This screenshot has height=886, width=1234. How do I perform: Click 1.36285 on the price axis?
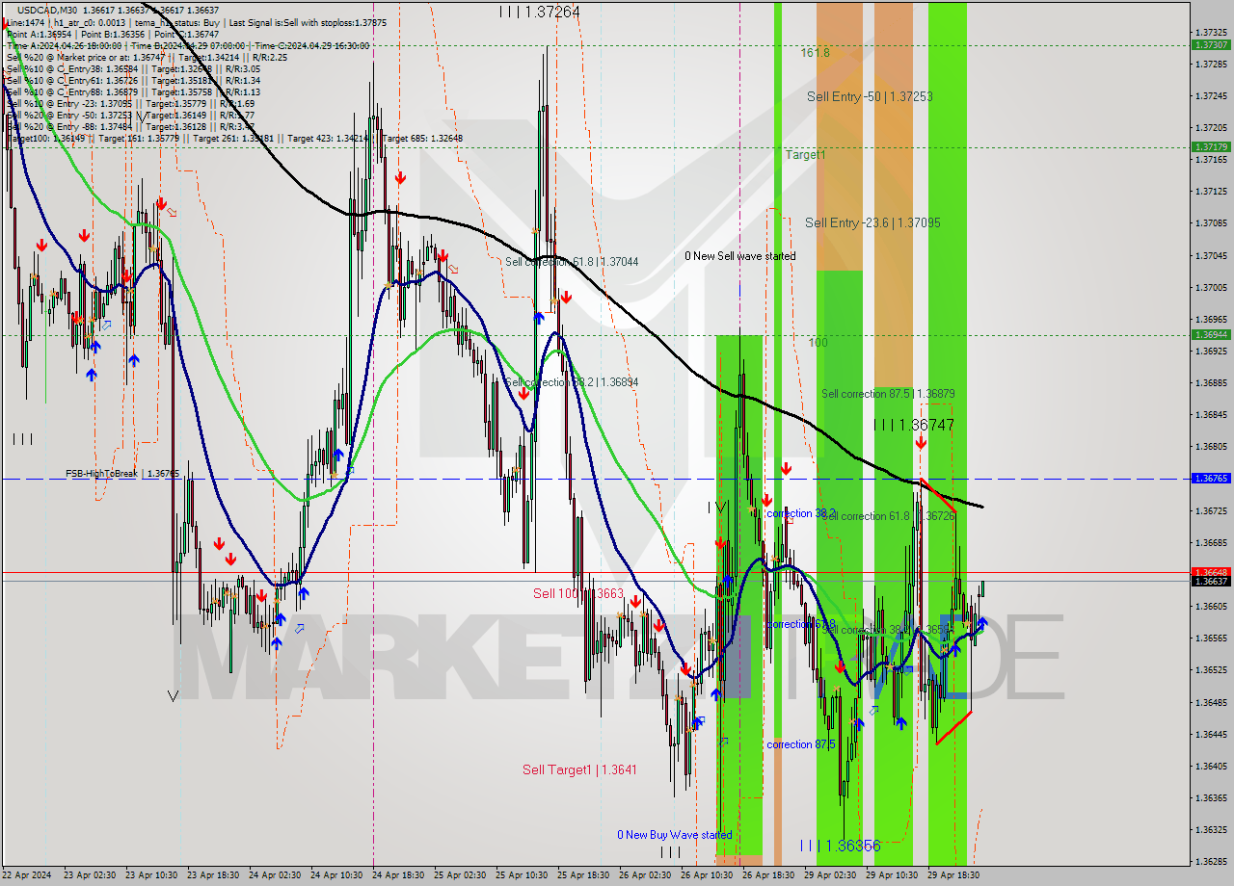[1210, 861]
